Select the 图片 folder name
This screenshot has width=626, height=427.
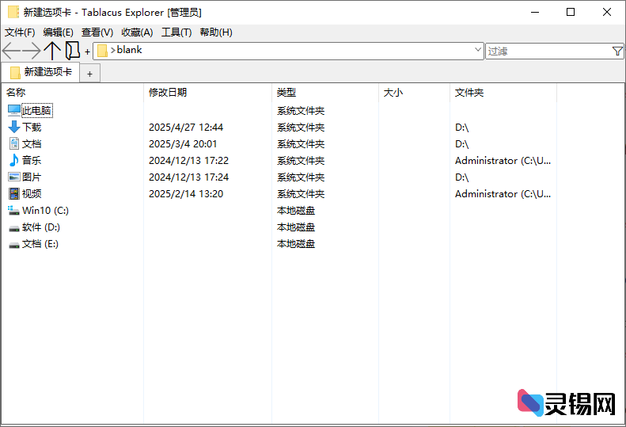32,177
